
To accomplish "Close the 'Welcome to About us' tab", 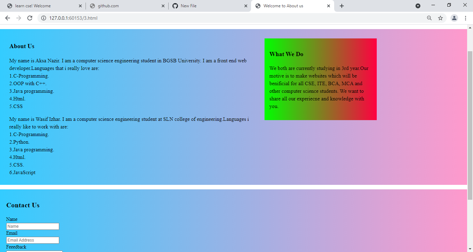I will tap(328, 6).
